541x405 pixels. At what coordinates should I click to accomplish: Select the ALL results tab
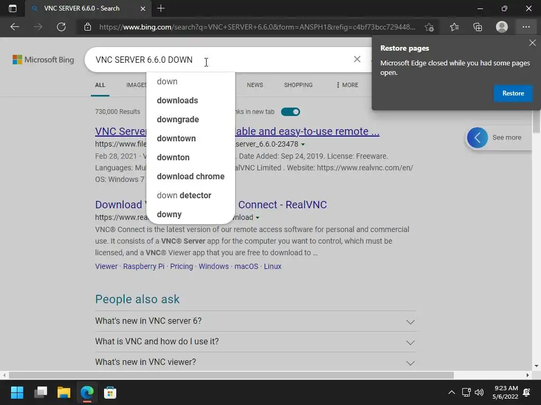[100, 85]
